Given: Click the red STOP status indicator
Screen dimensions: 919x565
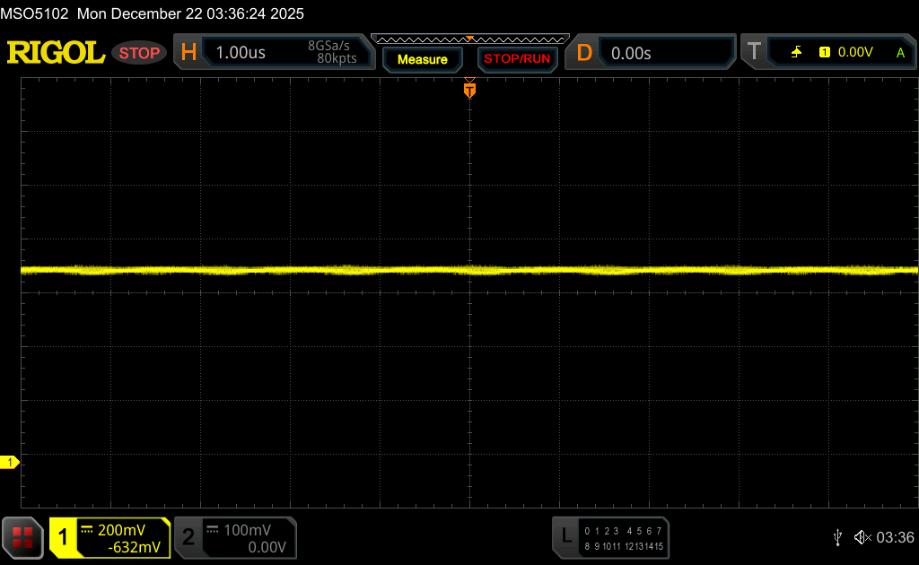Looking at the screenshot, I should [139, 53].
